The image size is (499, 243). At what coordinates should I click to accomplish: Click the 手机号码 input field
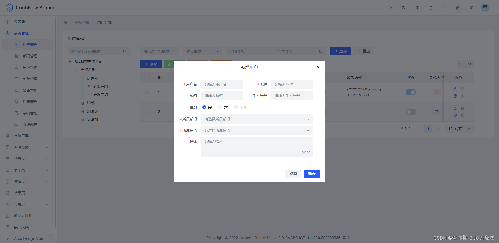click(292, 96)
